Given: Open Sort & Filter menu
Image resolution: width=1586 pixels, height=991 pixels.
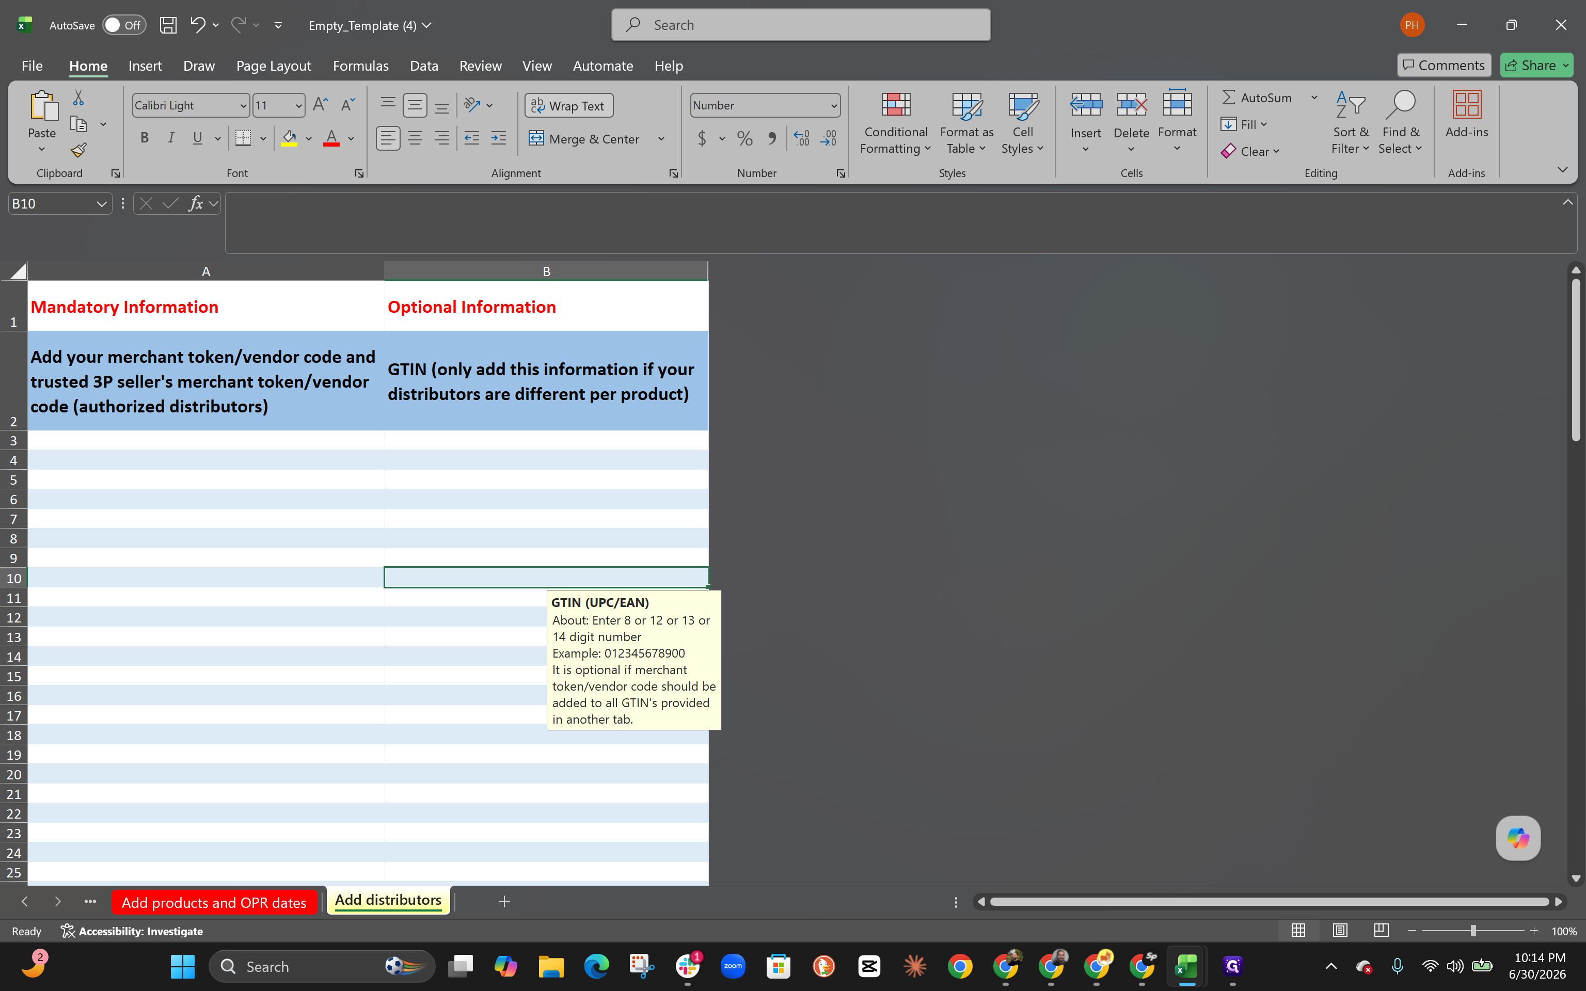Looking at the screenshot, I should point(1350,122).
